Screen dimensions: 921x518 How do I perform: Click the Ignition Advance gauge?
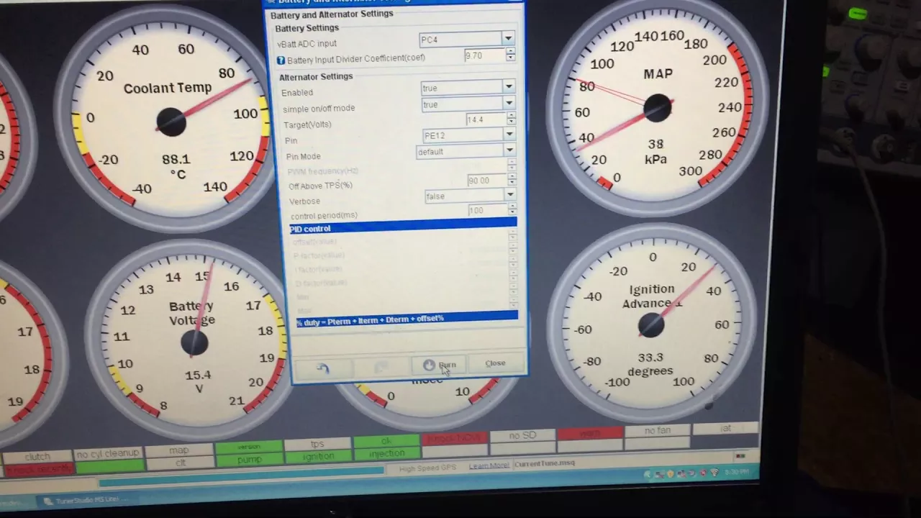[x=651, y=324]
